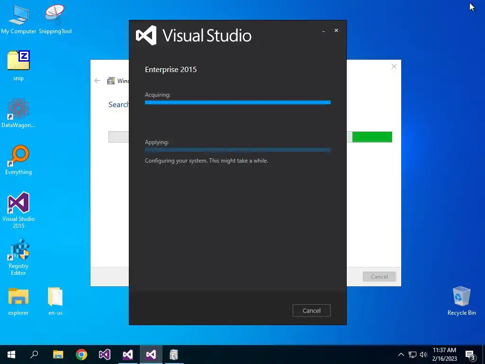485x364 pixels.
Task: Select the explorer desktop icon
Action: pyautogui.click(x=18, y=301)
